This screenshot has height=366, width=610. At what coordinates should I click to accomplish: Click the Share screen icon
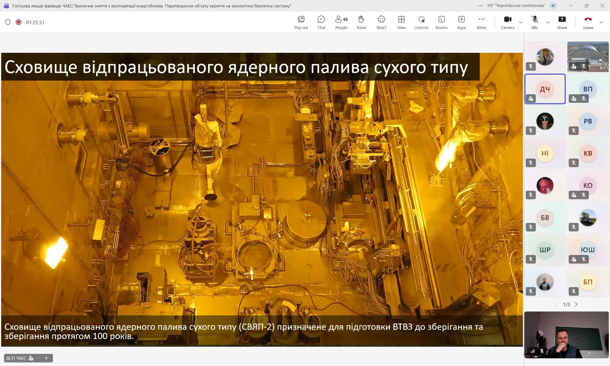click(562, 22)
